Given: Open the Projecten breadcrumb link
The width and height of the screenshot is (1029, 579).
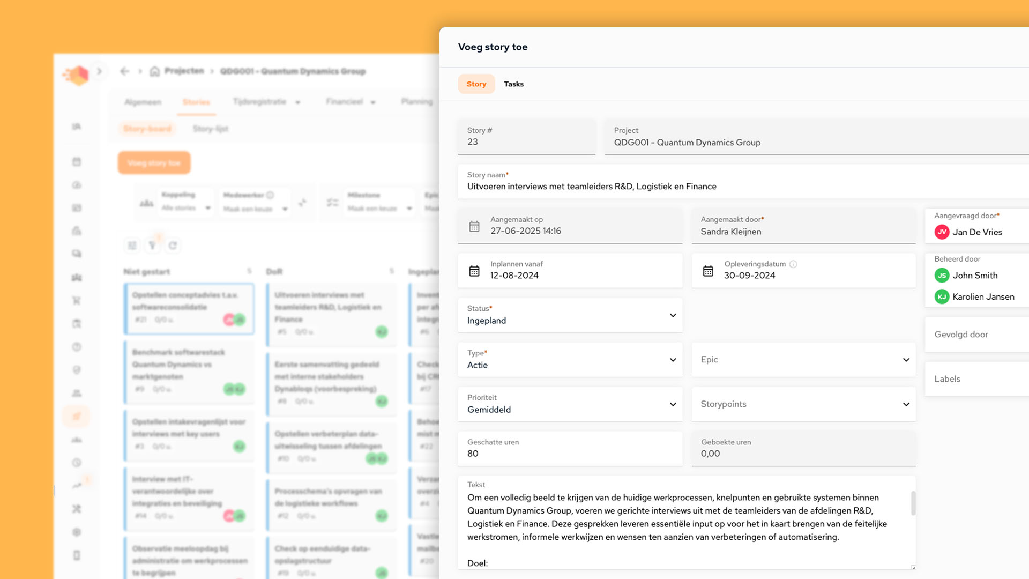Looking at the screenshot, I should click(x=184, y=71).
